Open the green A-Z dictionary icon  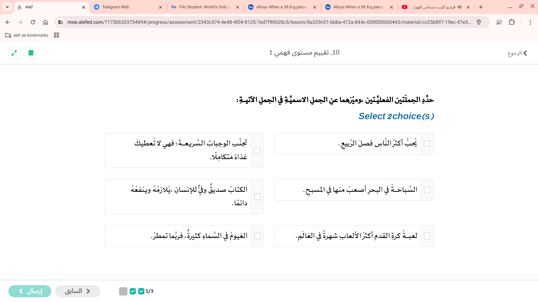pos(31,53)
